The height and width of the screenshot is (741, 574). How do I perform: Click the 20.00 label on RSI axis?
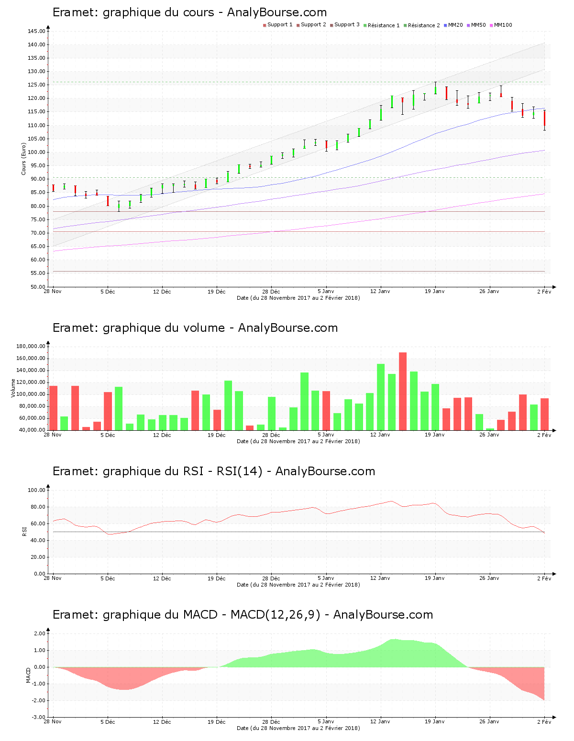[x=38, y=557]
